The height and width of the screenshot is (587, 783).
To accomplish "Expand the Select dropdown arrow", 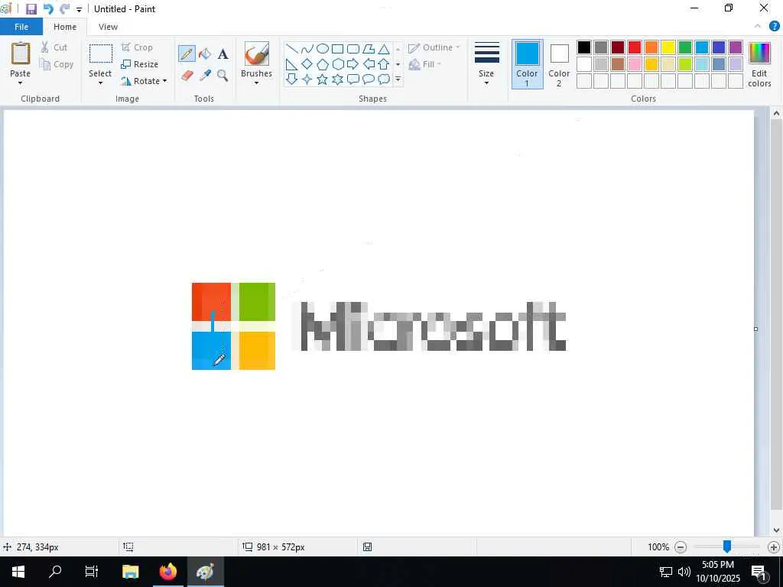I will (x=100, y=83).
